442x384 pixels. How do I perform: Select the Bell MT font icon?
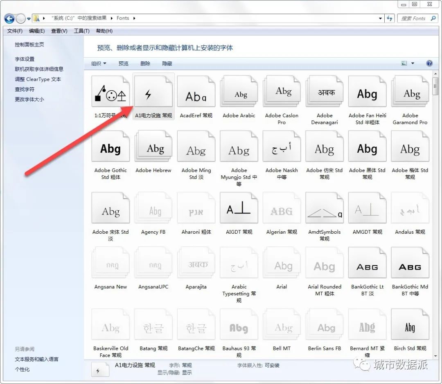(x=282, y=324)
